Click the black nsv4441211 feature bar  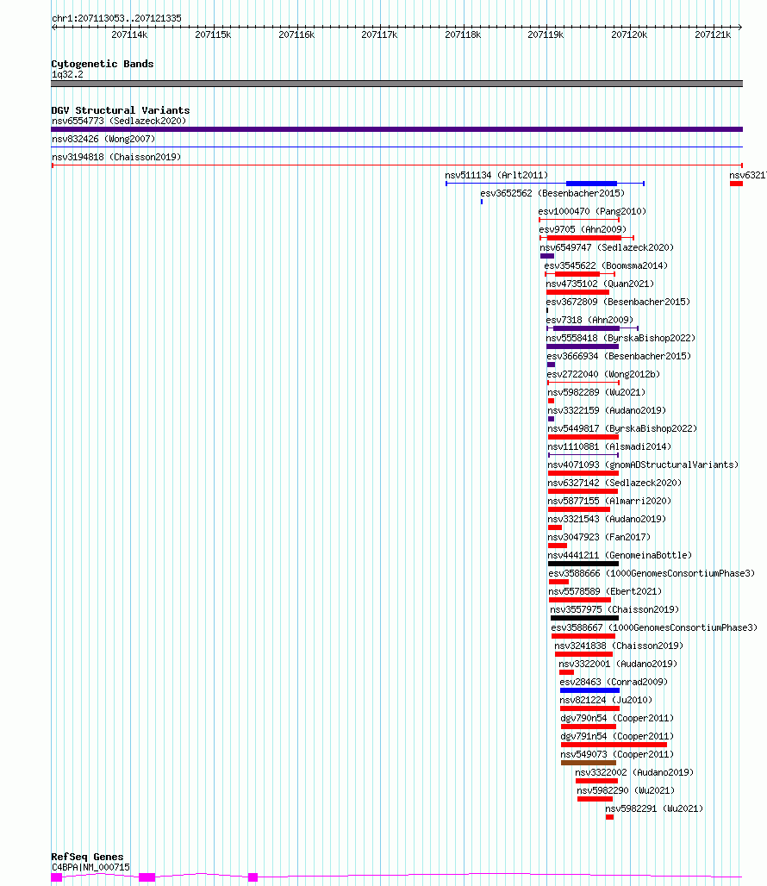pos(583,564)
